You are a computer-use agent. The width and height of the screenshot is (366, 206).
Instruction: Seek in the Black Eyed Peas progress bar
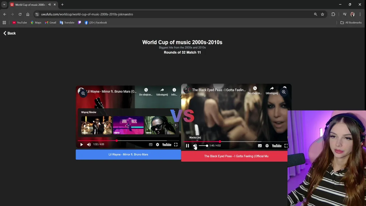coord(236,141)
